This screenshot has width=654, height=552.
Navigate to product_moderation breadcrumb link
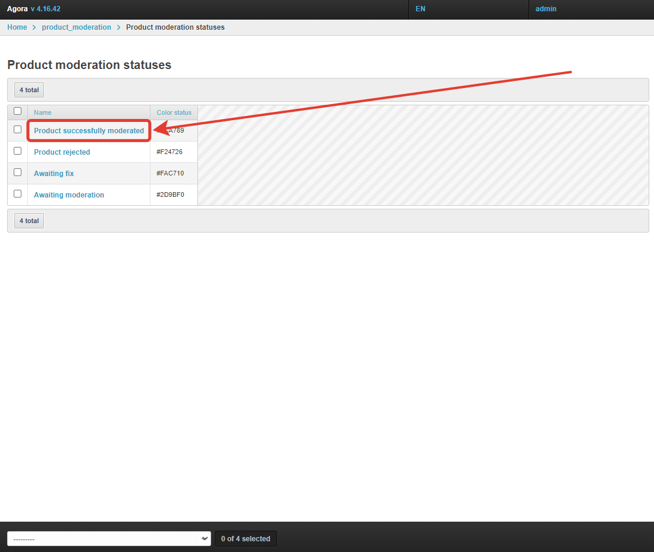[x=76, y=27]
